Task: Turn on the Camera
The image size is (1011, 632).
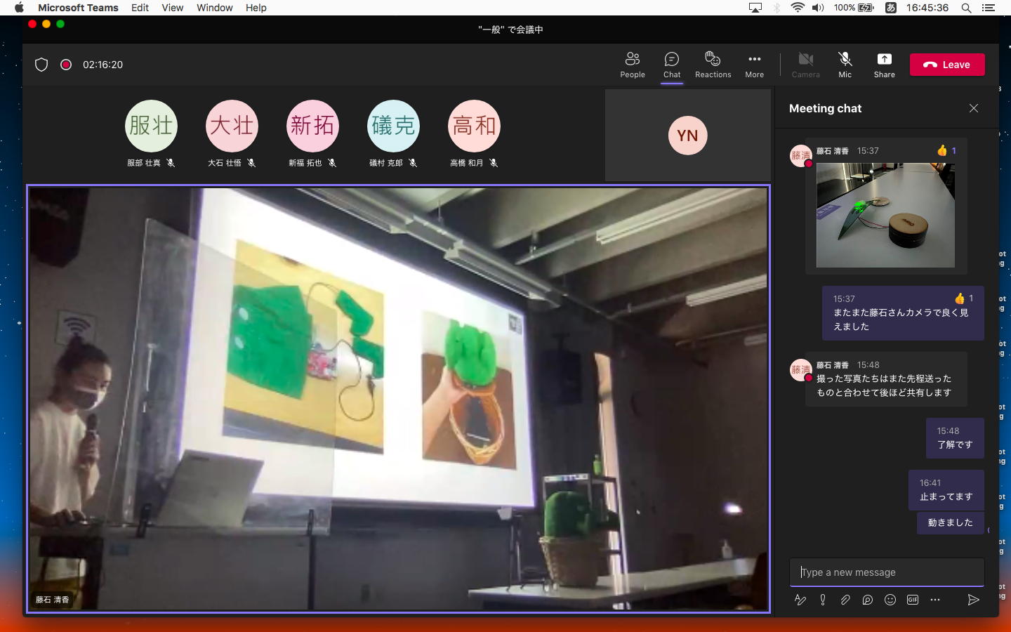Action: pos(805,65)
